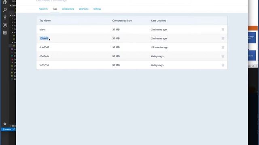Screen dimensions: 259x145
Task: Open the Source Control icon in the activity bar
Action: 5,17
